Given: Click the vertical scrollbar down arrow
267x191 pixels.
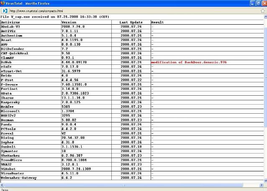Looking at the screenshot, I should [265, 181].
